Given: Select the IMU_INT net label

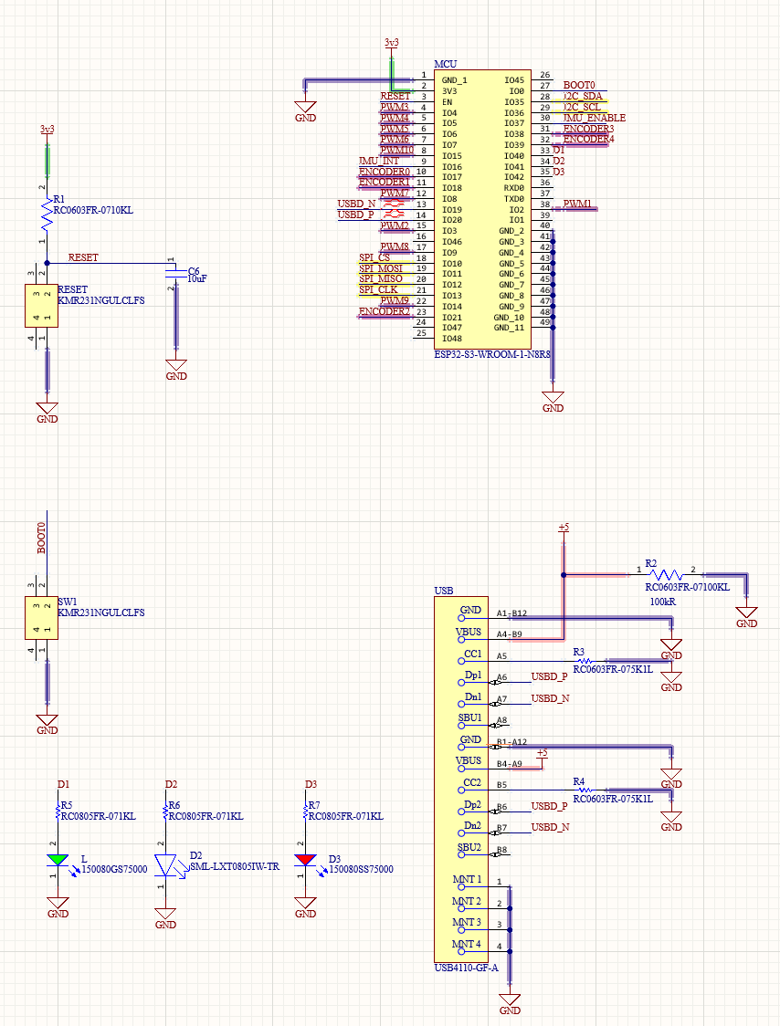Looking at the screenshot, I should click(378, 161).
